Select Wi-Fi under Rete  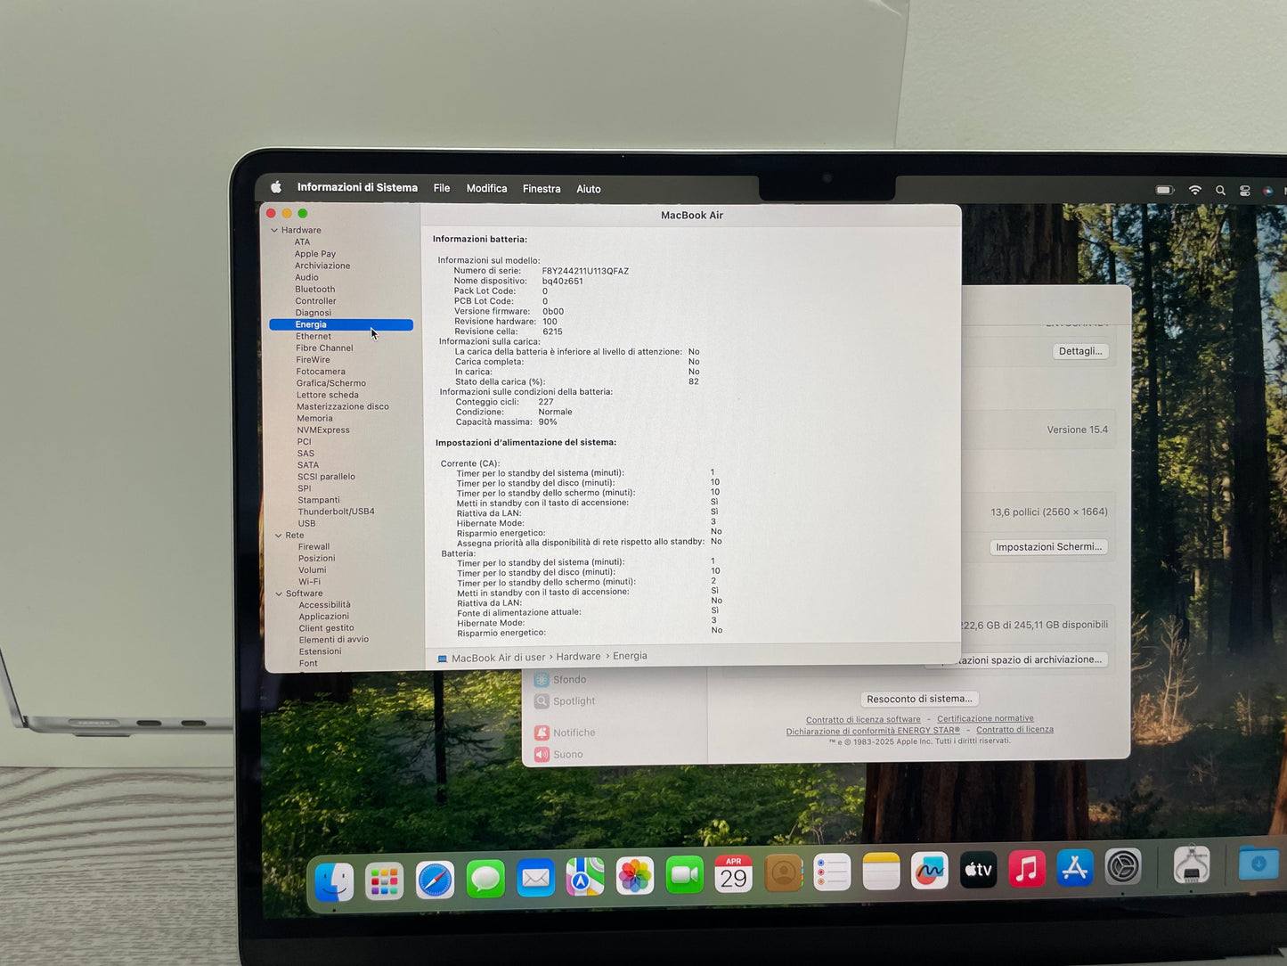(x=309, y=582)
